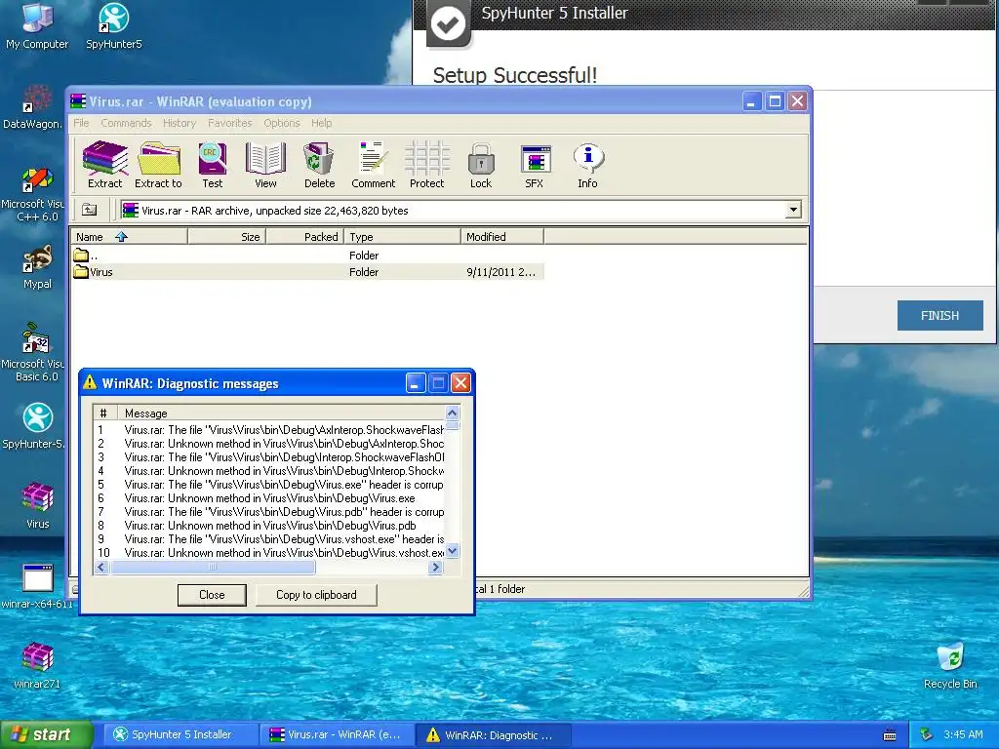This screenshot has height=749, width=999.
Task: Click diagnostic list horizontal scroll left arrow
Action: coord(101,567)
